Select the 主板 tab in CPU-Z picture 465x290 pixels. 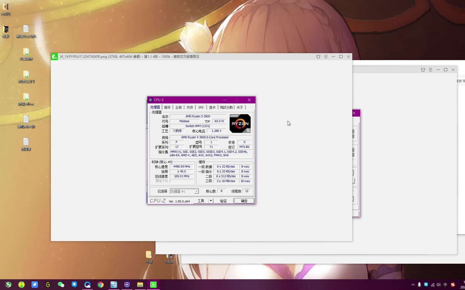tap(179, 107)
